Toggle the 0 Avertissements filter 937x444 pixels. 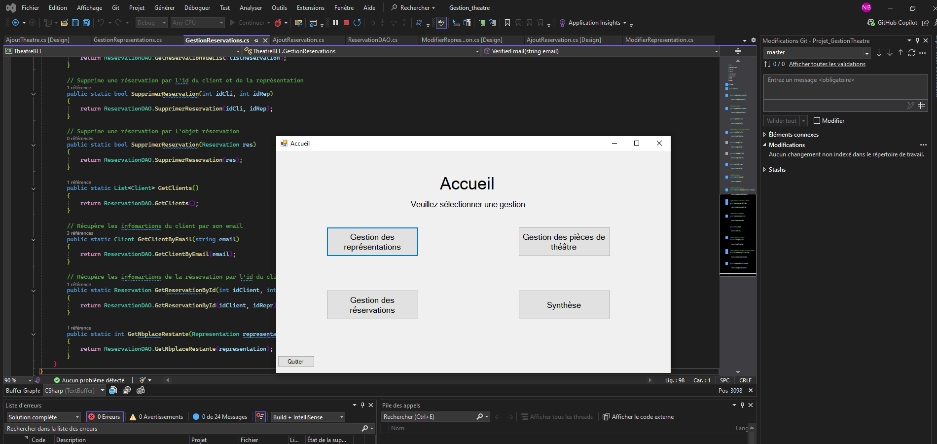(x=156, y=417)
